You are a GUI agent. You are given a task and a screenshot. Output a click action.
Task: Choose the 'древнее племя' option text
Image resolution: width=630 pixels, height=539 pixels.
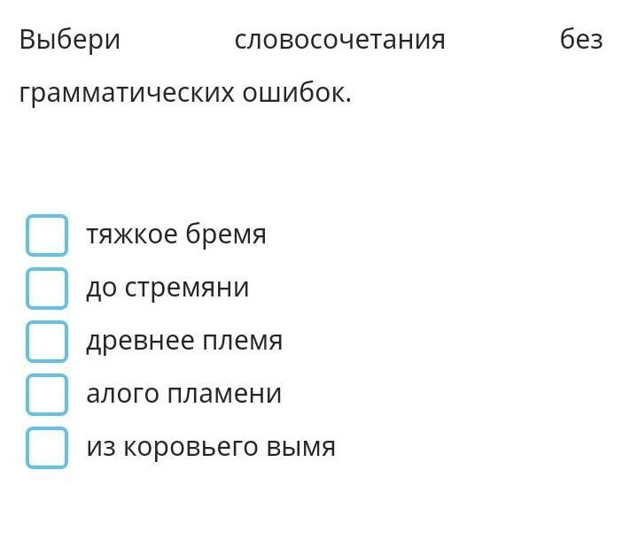coord(184,341)
